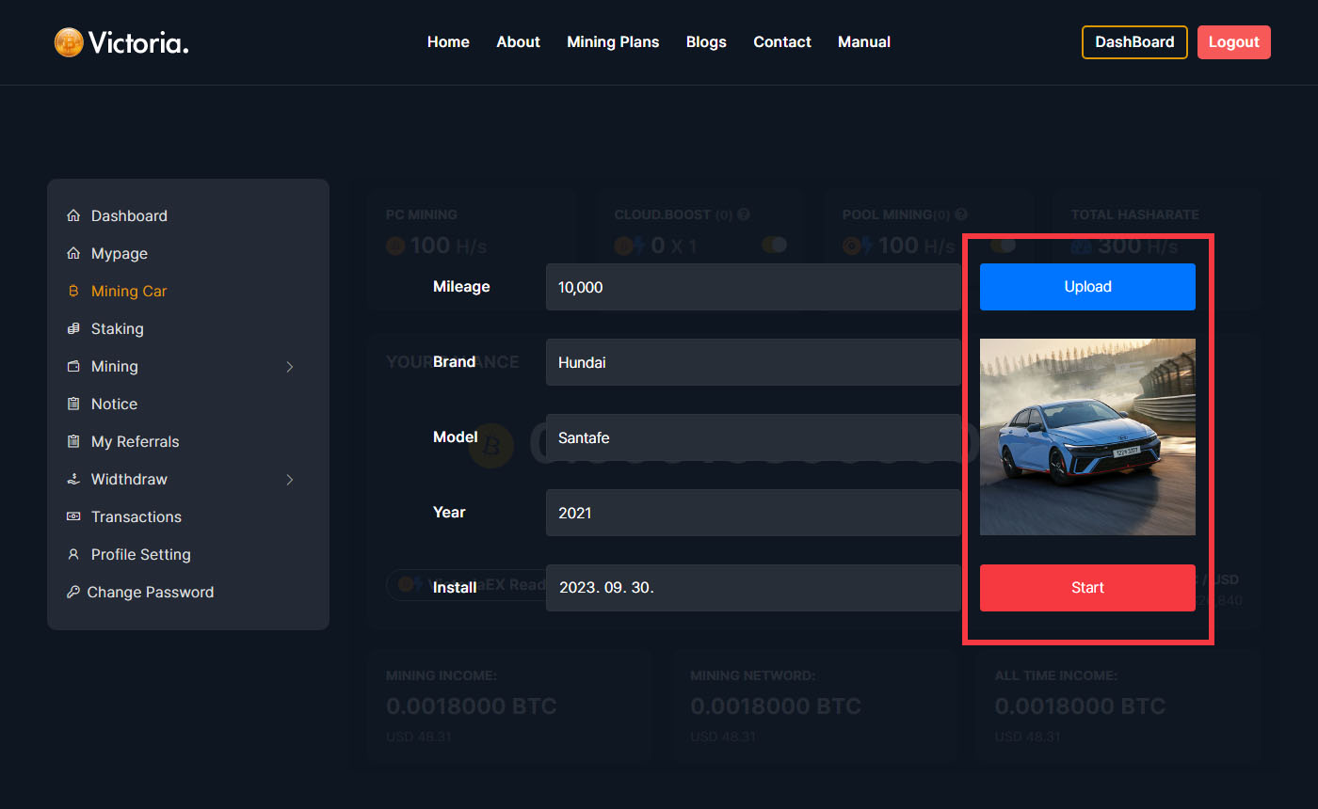Click the uploaded blue car thumbnail
Viewport: 1318px width, 809px height.
1087,436
